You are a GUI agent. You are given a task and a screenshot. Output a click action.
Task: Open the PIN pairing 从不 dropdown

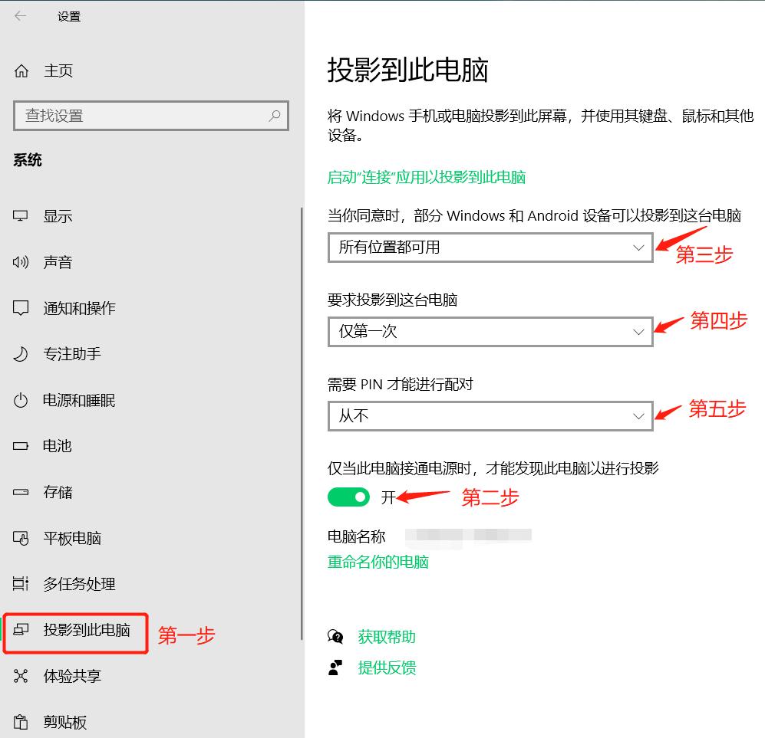point(490,416)
